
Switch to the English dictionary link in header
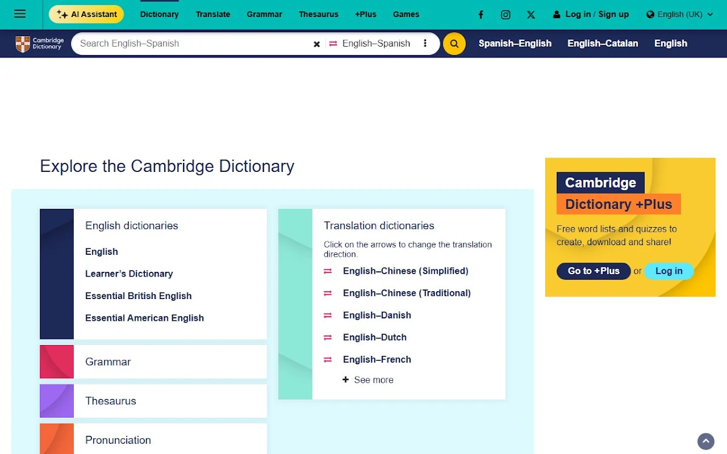[671, 44]
